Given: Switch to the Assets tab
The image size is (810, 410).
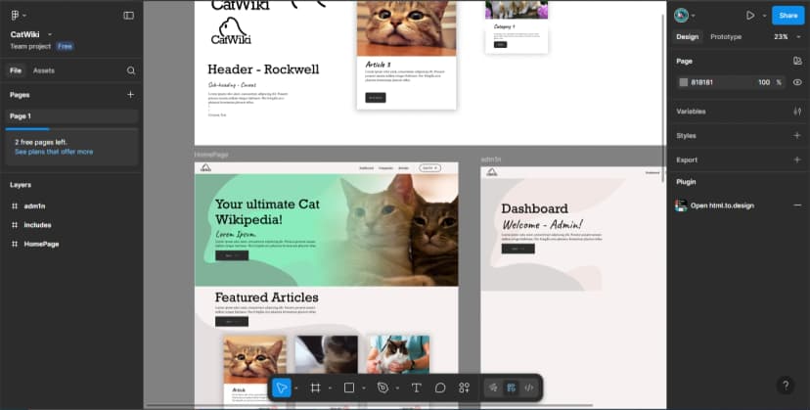Looking at the screenshot, I should [x=43, y=70].
